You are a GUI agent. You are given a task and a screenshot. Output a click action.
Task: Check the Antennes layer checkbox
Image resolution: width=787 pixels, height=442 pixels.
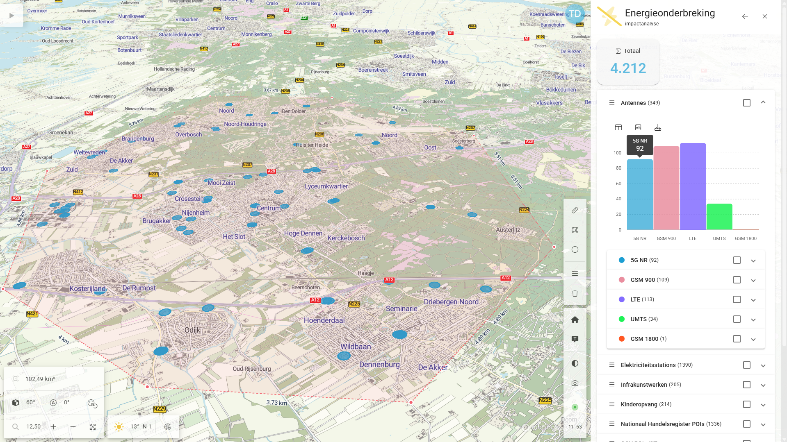point(746,103)
